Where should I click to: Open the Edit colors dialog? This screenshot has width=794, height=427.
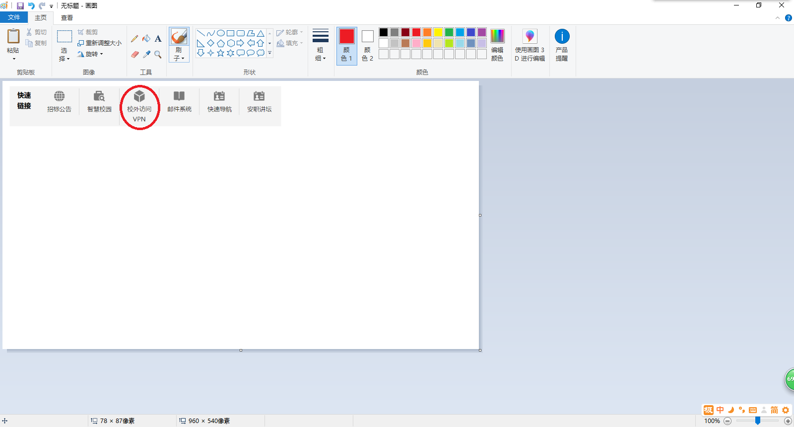click(497, 45)
